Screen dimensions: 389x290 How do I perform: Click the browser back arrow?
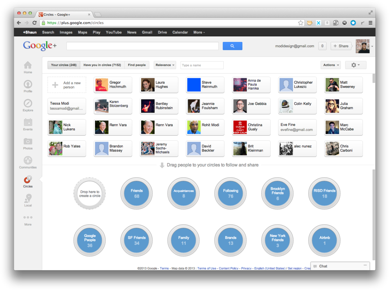19,23
